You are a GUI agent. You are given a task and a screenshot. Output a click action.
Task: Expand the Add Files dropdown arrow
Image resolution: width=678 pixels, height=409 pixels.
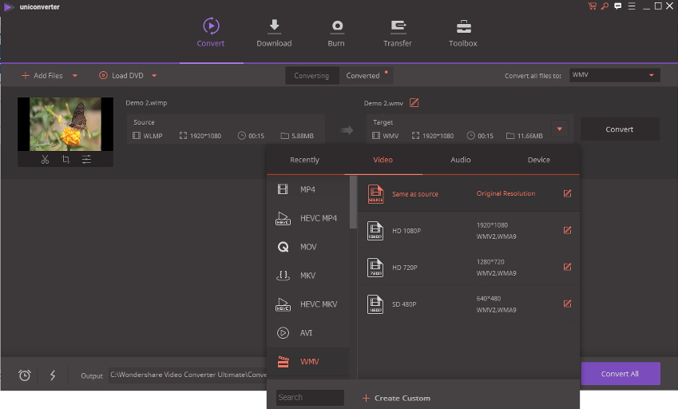pos(75,76)
